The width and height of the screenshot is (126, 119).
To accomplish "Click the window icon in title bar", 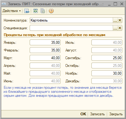I will coord(4,4).
